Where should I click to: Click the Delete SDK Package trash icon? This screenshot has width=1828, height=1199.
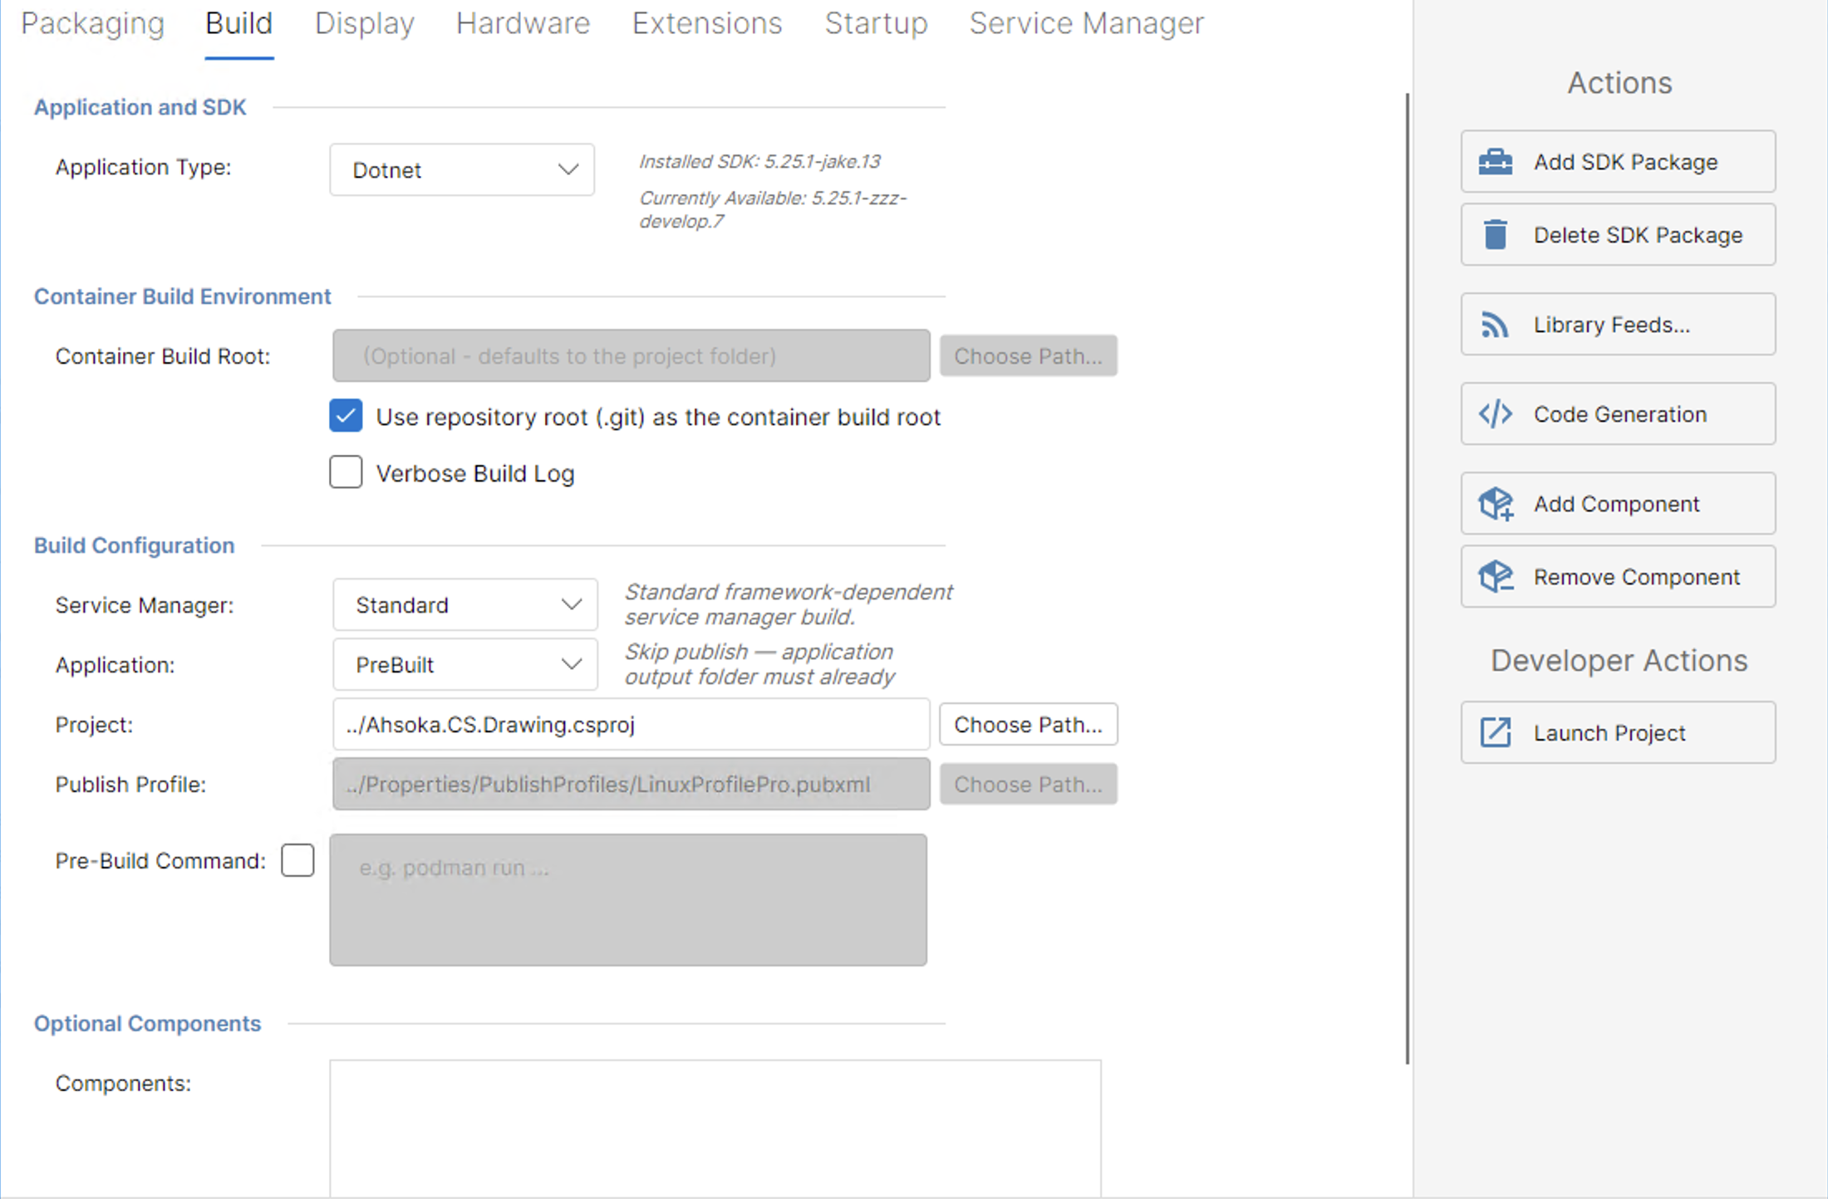(x=1495, y=235)
